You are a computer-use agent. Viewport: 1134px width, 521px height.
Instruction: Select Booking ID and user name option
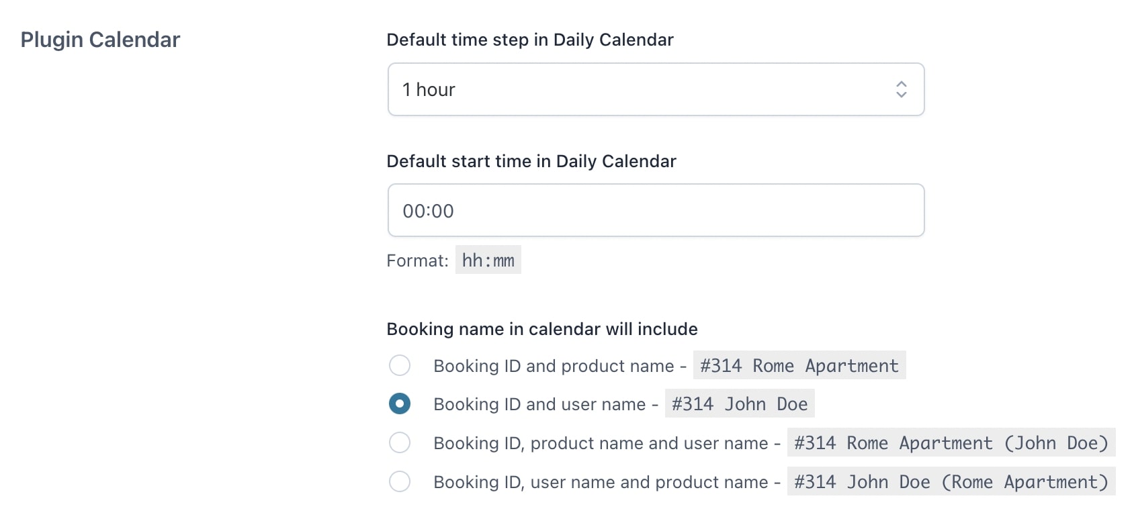(400, 404)
